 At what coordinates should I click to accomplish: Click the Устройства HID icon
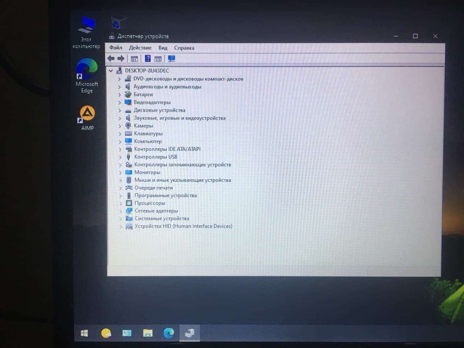129,226
